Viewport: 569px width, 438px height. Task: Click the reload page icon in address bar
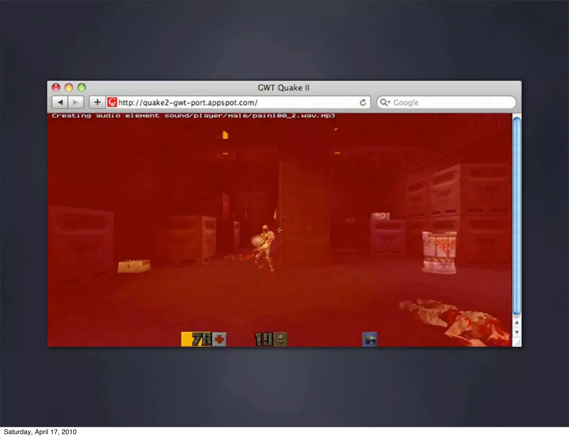pyautogui.click(x=363, y=103)
